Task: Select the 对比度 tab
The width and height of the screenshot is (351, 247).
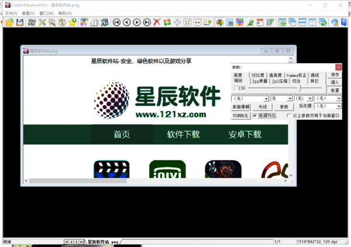Action: [x=257, y=75]
